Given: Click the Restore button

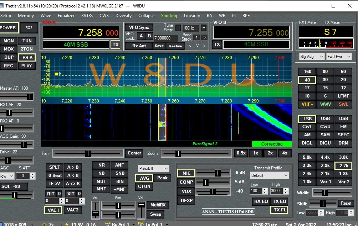Looking at the screenshot, I should click(x=175, y=46).
